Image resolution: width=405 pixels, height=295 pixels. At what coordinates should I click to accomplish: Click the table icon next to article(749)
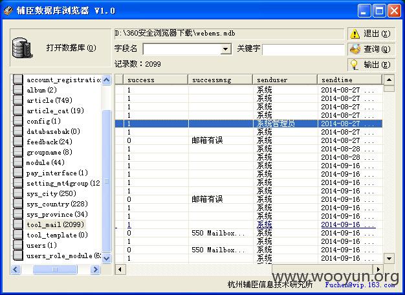pos(18,100)
